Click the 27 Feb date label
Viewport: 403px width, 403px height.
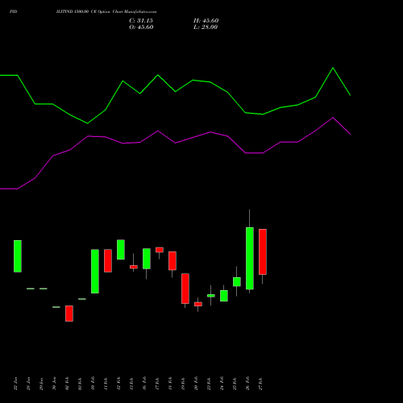click(260, 384)
